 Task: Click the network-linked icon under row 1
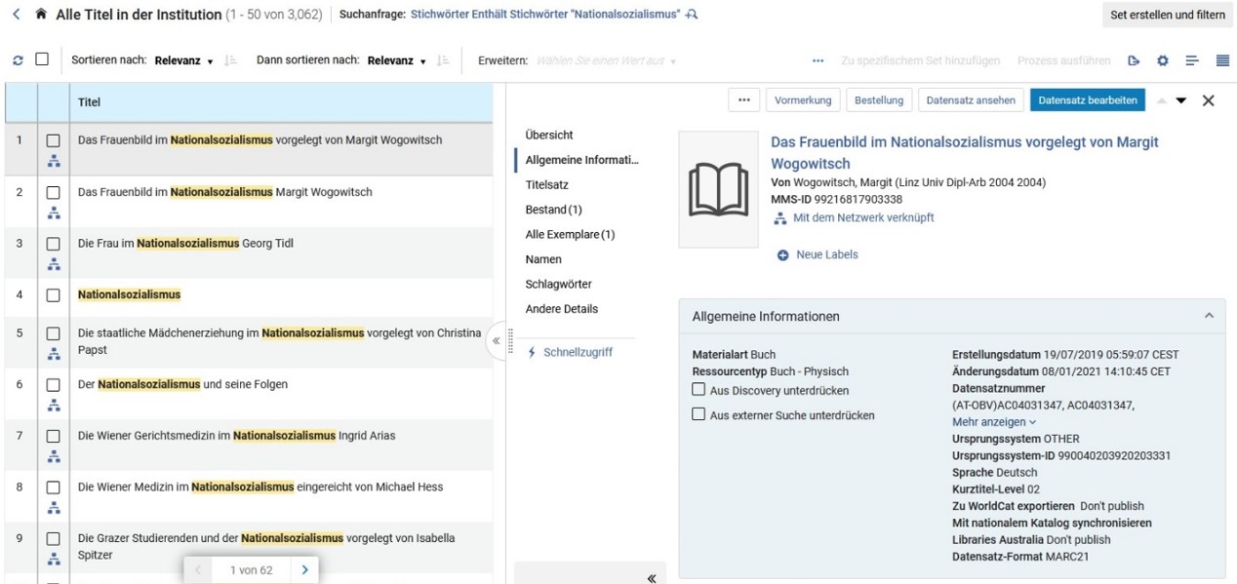click(x=54, y=162)
